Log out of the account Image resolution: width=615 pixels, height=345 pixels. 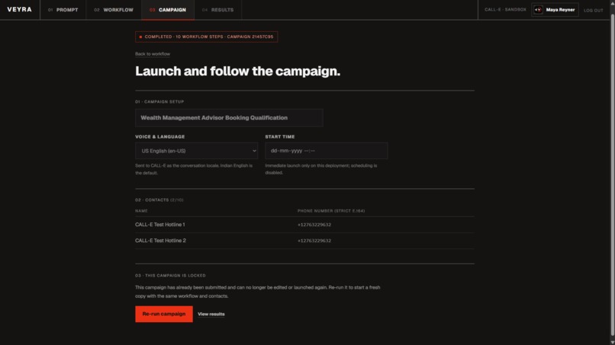coord(594,10)
